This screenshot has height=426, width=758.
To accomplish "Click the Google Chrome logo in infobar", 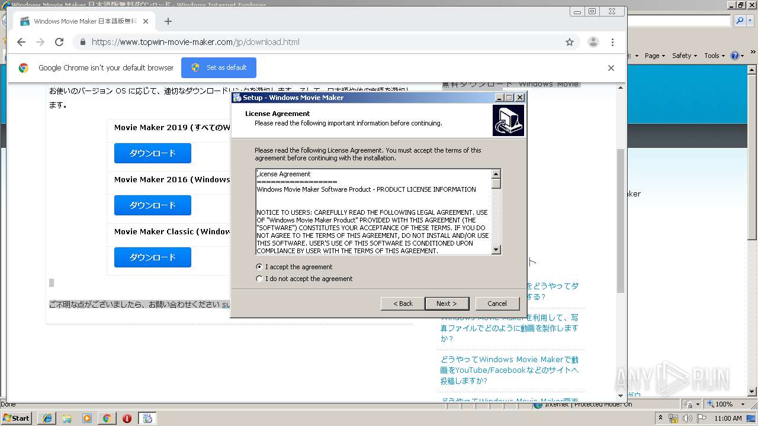I will click(23, 68).
